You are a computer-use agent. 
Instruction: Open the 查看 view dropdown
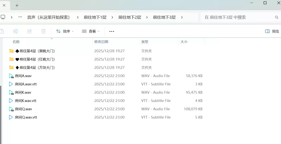[91, 31]
